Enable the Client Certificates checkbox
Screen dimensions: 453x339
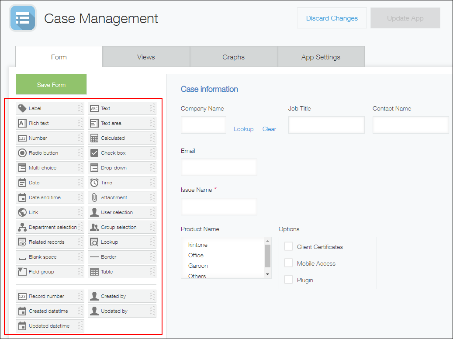click(288, 246)
